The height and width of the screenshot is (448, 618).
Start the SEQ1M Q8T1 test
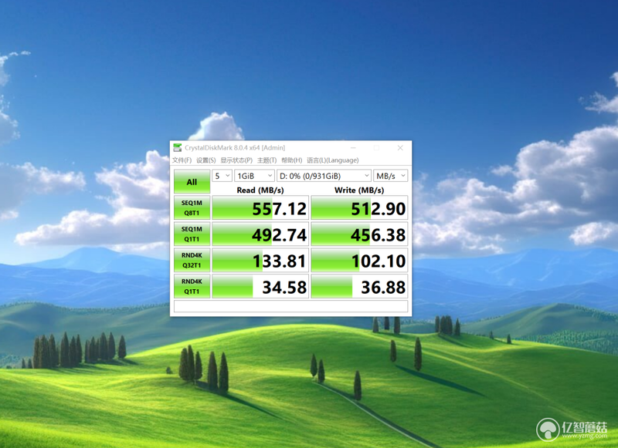click(192, 207)
